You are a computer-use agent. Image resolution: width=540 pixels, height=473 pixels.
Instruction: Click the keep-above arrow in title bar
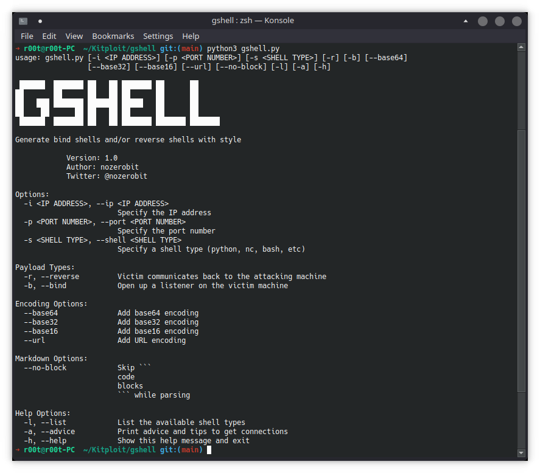click(x=466, y=21)
